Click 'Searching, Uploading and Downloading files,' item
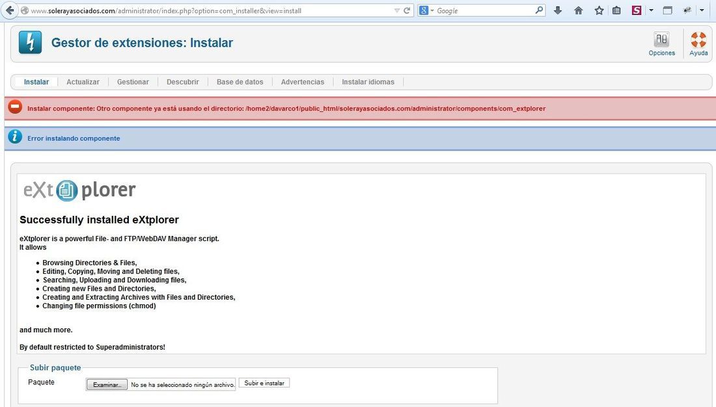The image size is (716, 407). (115, 280)
